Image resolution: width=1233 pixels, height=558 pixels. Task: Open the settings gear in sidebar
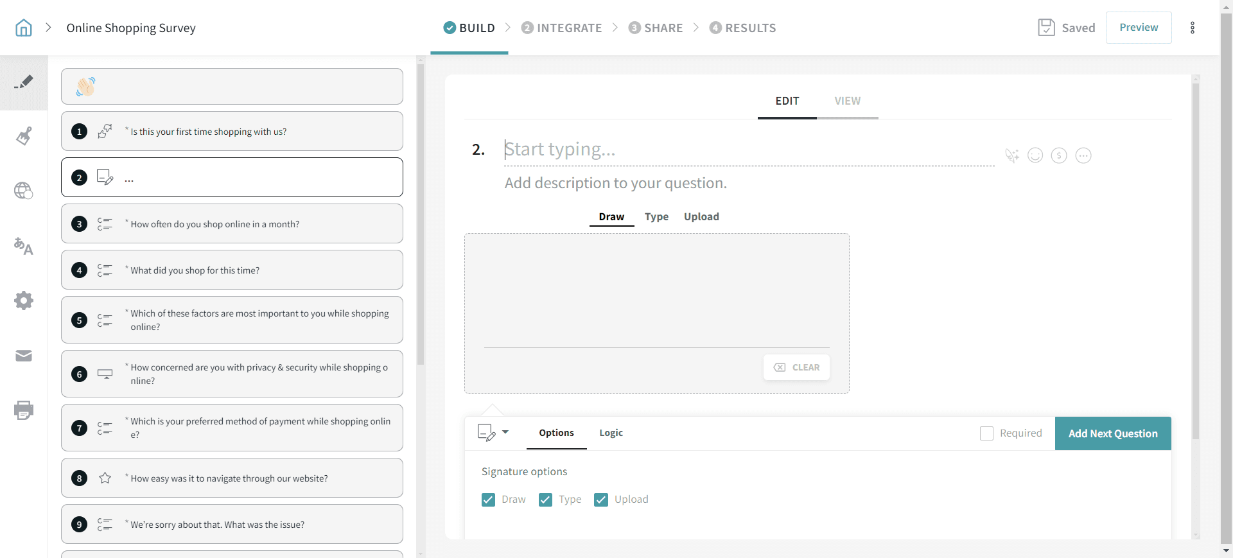[24, 301]
